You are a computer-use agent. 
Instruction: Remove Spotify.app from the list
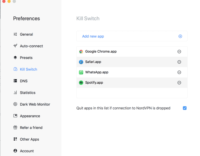tap(179, 83)
